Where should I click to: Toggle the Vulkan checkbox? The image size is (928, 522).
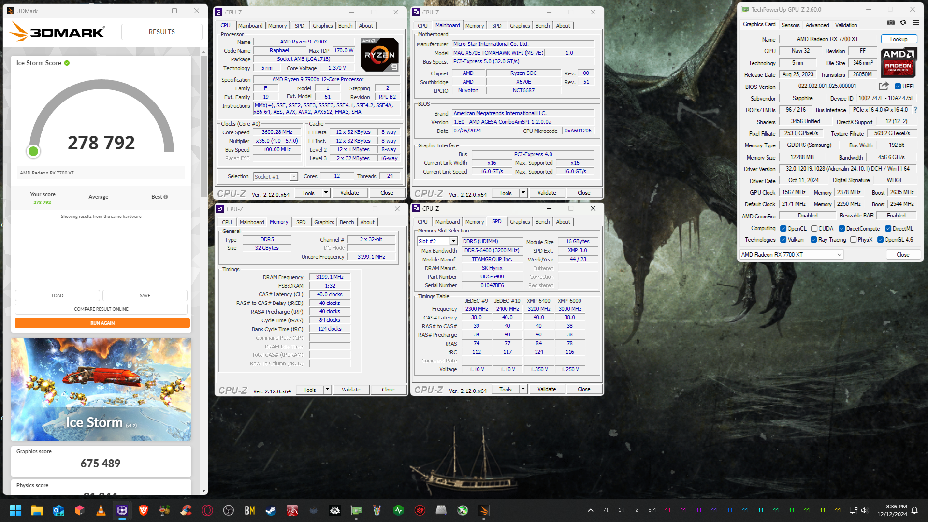[x=783, y=240]
